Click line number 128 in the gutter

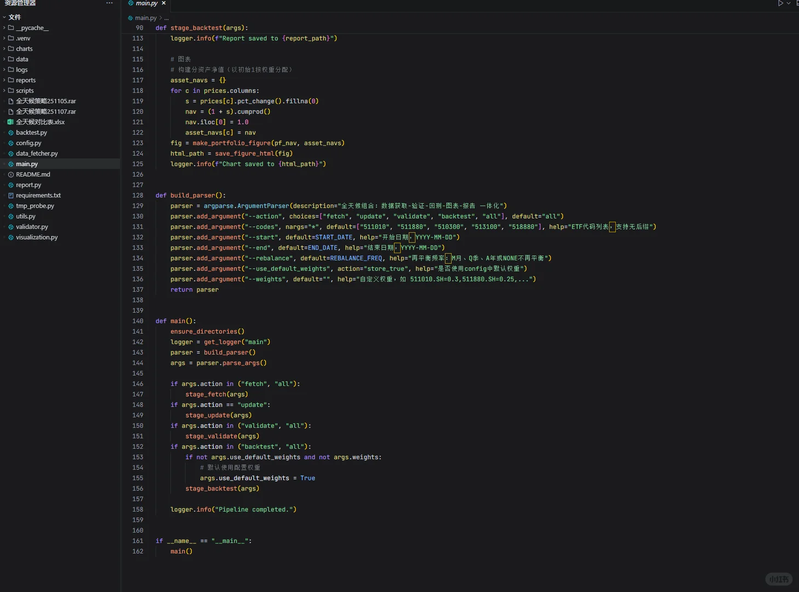138,196
